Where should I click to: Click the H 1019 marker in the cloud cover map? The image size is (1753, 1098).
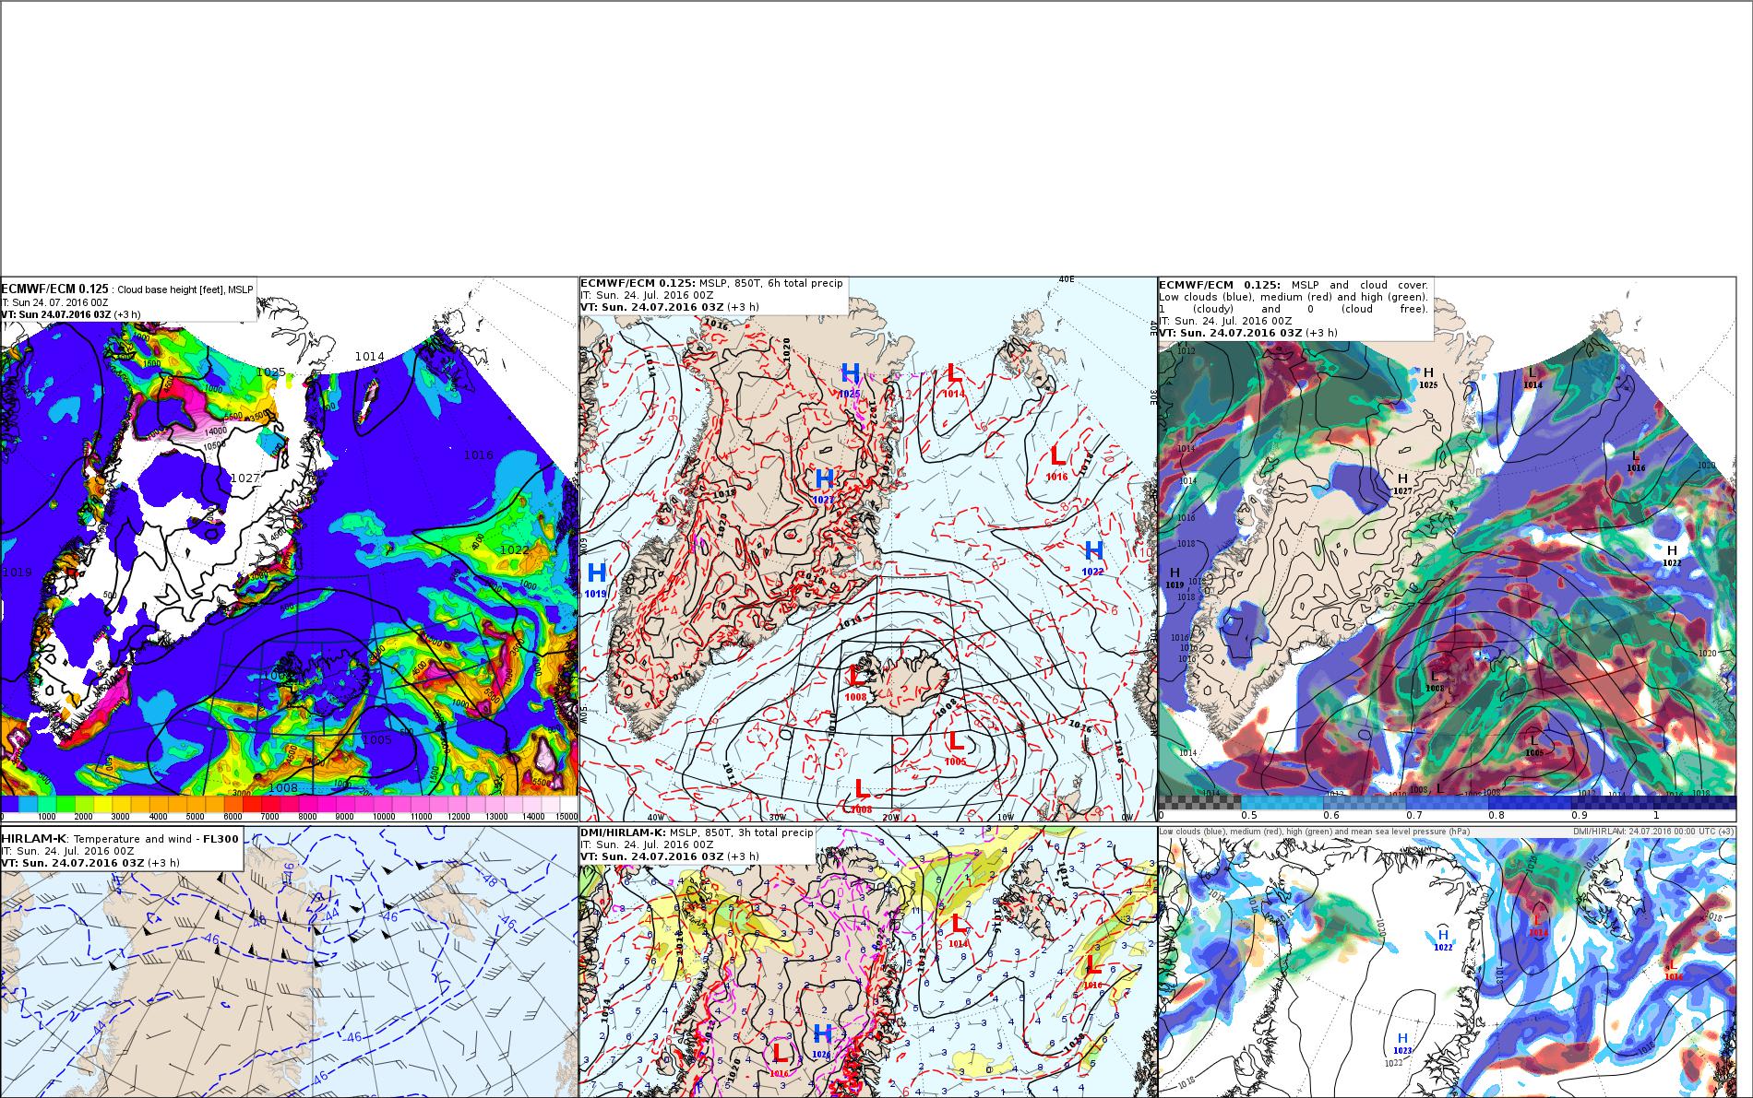pyautogui.click(x=1175, y=578)
